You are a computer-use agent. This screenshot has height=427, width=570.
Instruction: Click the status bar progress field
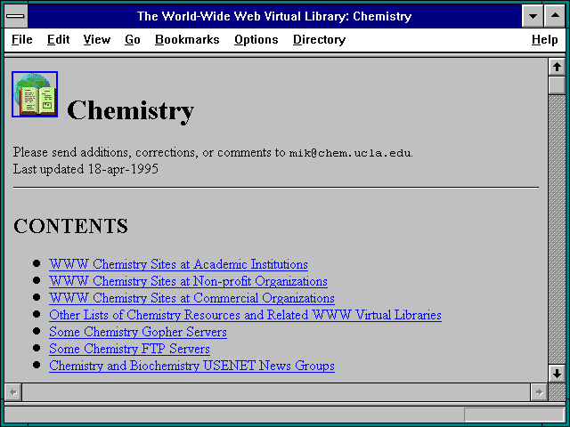(x=514, y=415)
